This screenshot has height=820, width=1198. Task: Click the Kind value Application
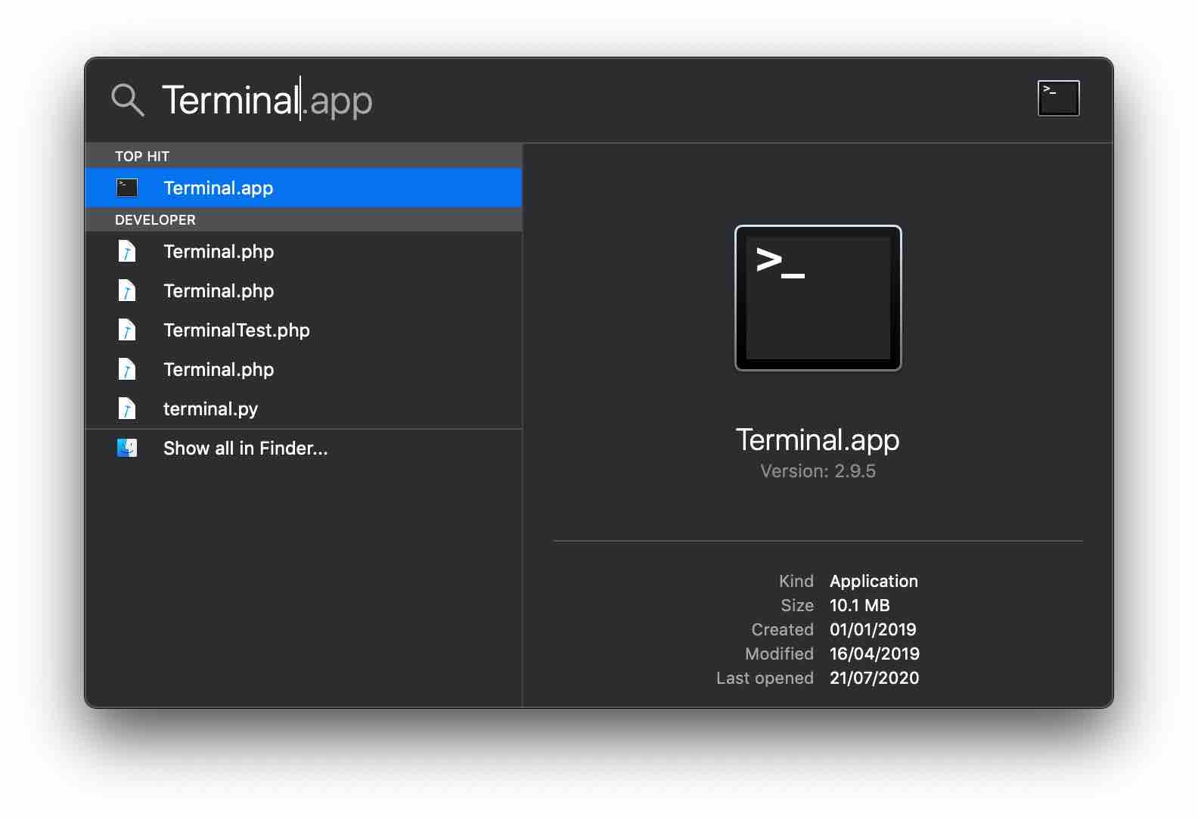pyautogui.click(x=874, y=581)
